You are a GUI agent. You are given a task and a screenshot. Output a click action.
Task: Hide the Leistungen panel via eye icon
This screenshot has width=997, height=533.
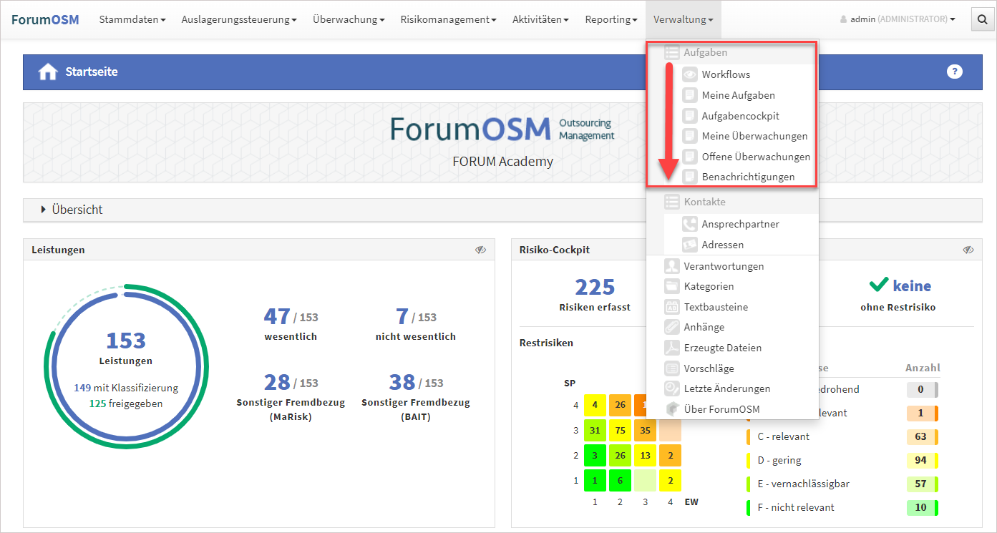tap(480, 250)
